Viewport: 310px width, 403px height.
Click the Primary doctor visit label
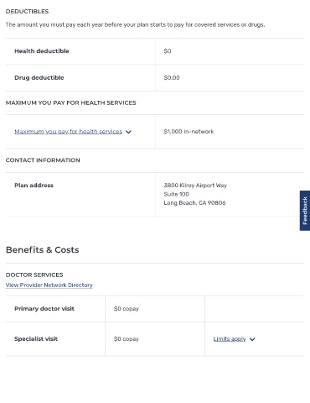[x=44, y=309]
